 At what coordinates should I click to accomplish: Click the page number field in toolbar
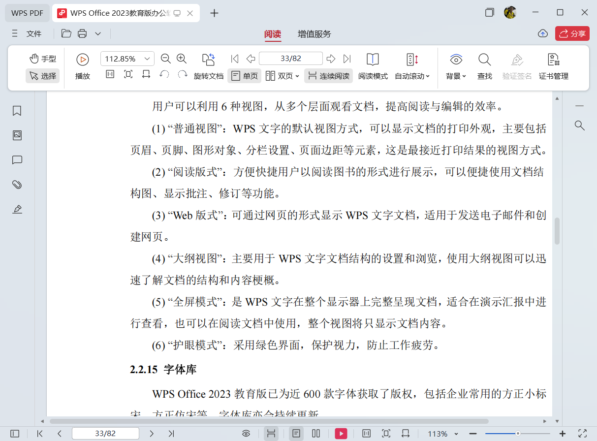[290, 59]
